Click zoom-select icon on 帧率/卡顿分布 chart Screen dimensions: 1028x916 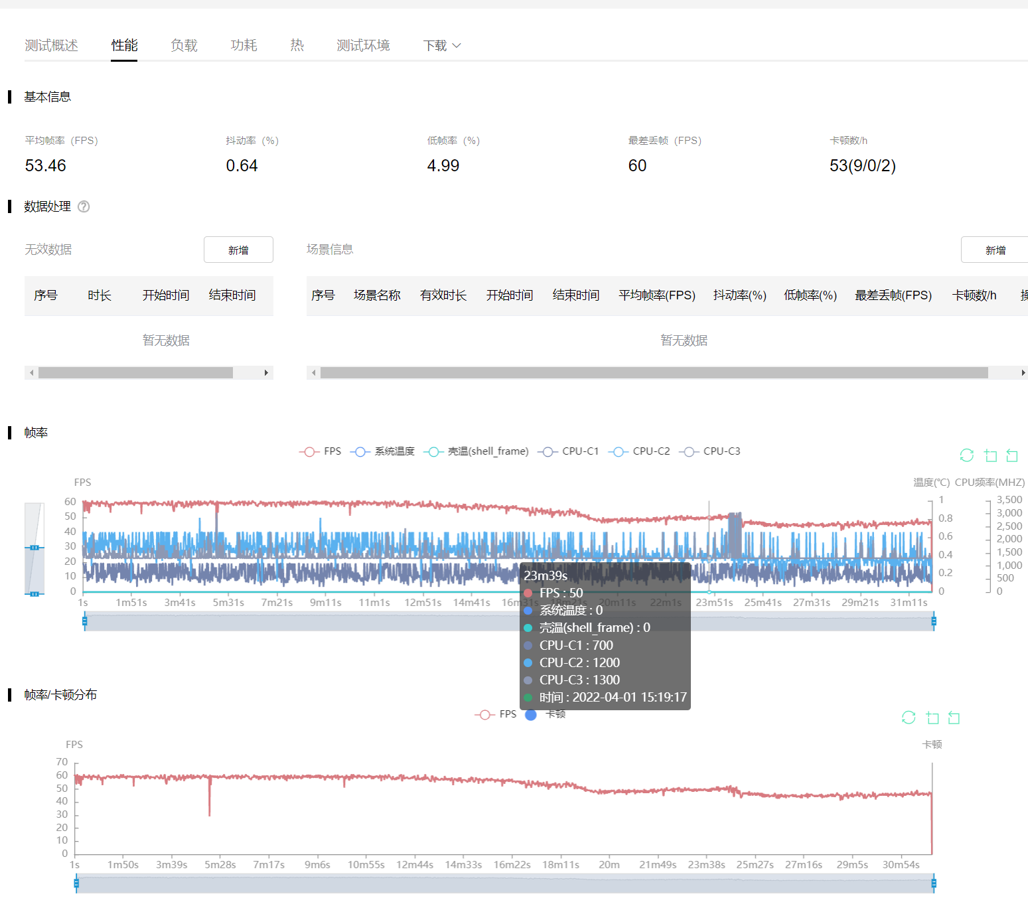tap(932, 718)
